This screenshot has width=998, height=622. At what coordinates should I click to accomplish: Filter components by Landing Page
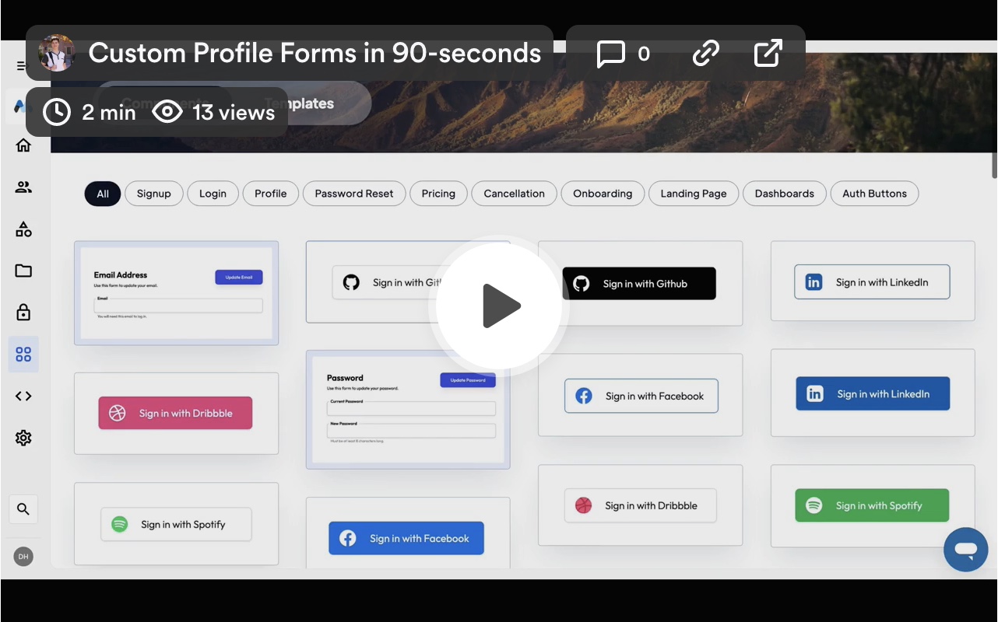coord(694,194)
